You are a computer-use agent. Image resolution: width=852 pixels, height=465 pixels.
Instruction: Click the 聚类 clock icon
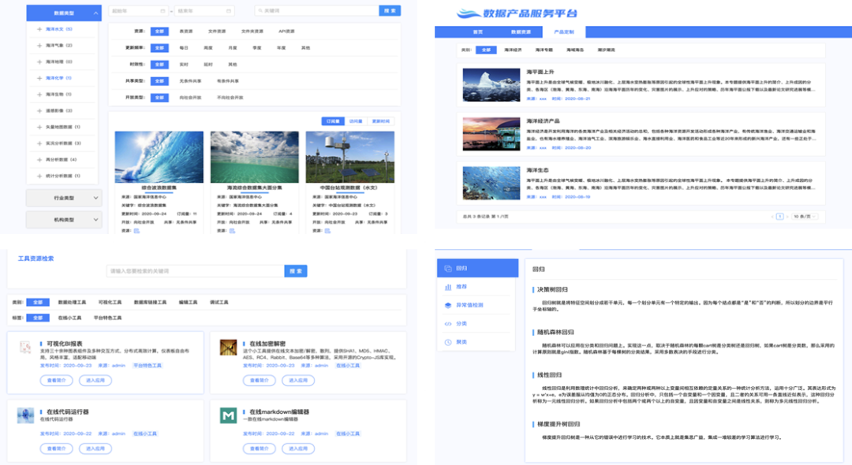tap(448, 342)
